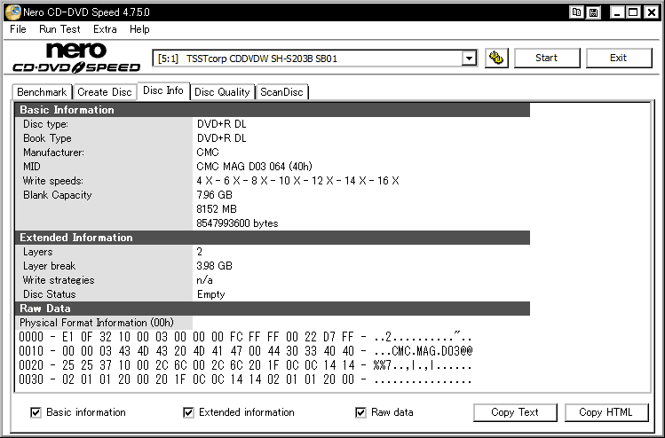The image size is (665, 438).
Task: Switch to the Benchmark tab
Action: click(x=42, y=92)
